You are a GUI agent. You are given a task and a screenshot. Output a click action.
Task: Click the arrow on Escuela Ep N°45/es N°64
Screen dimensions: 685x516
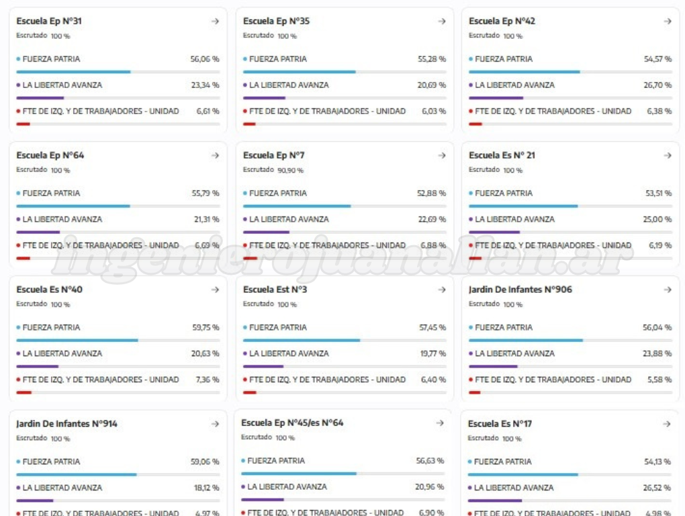pyautogui.click(x=440, y=423)
